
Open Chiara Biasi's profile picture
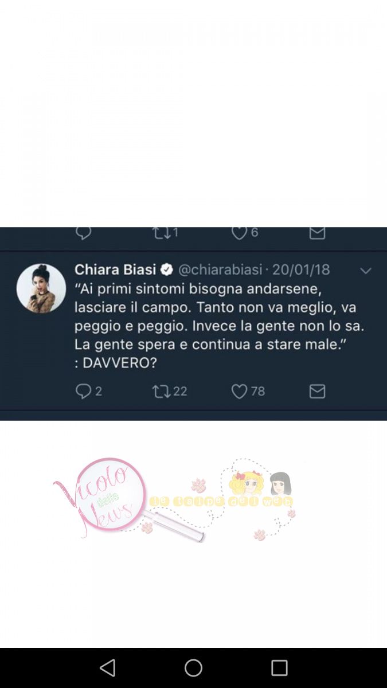point(41,288)
